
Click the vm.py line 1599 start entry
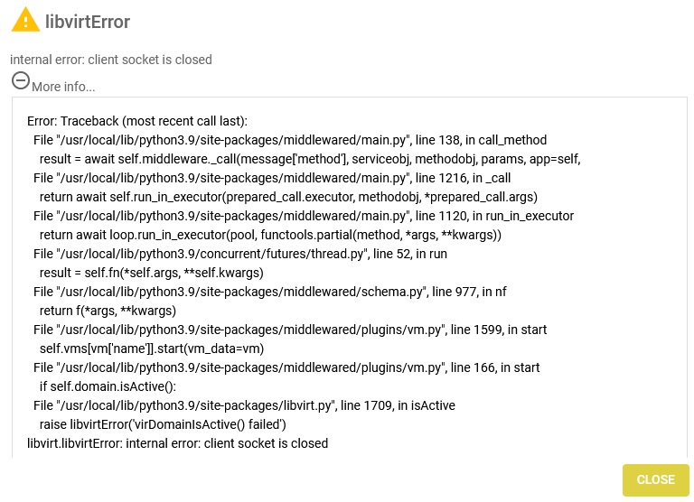pyautogui.click(x=290, y=330)
